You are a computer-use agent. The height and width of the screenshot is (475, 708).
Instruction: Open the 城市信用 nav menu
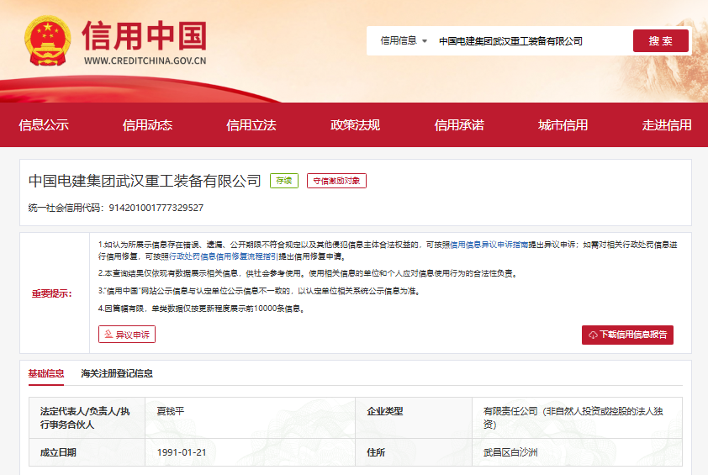coord(563,125)
